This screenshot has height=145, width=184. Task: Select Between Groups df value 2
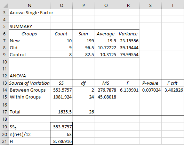click(x=83, y=90)
